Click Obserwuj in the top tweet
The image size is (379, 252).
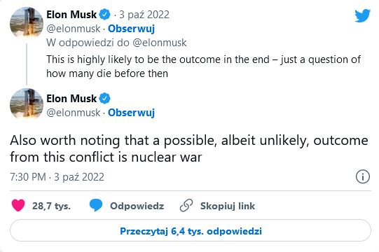coord(131,29)
